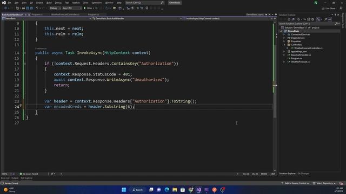Open Windows Start button on taskbar
The height and width of the screenshot is (194, 346).
tap(124, 190)
